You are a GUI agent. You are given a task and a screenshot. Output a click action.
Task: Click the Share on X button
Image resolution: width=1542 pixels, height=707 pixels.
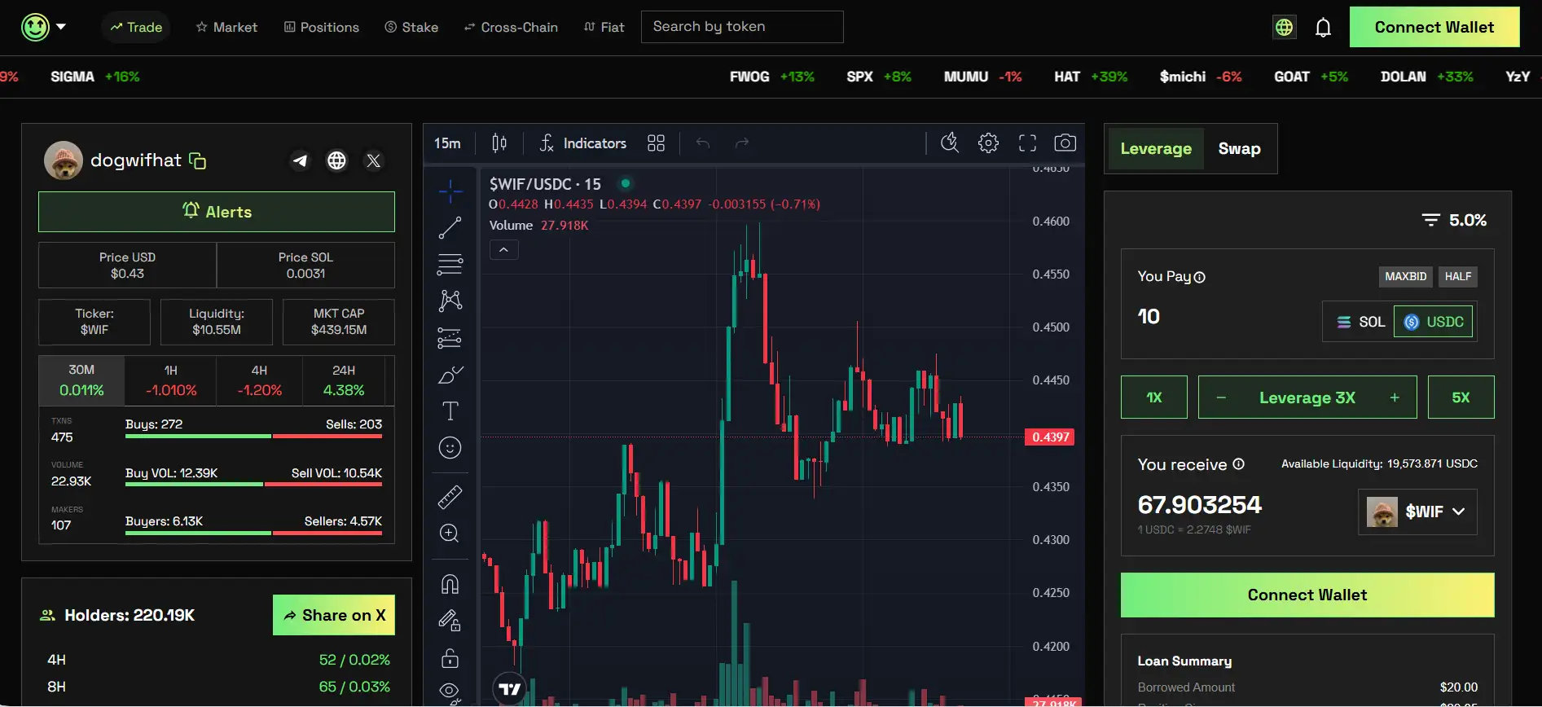pos(334,615)
